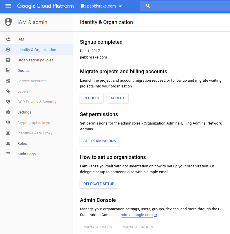Open Service accounts from the sidebar icon
Viewport: 230px width, 234px height.
(8, 81)
